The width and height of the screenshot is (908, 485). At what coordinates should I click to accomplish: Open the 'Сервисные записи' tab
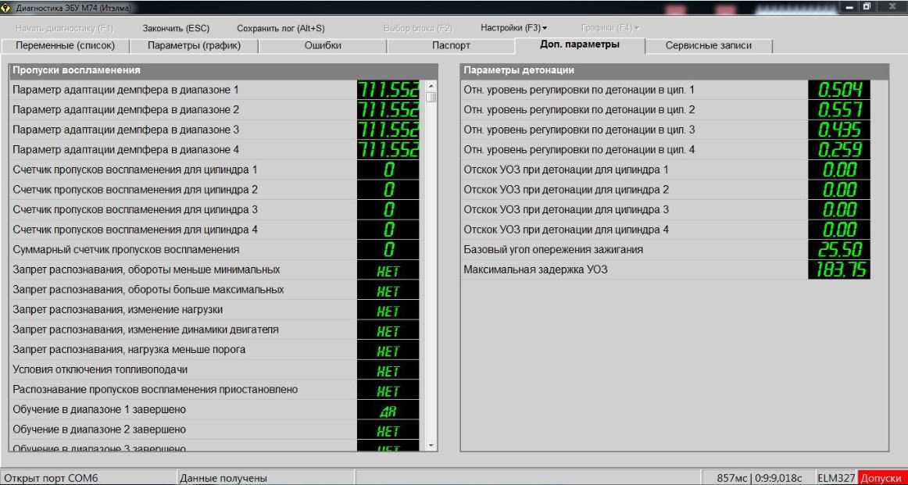click(x=708, y=46)
